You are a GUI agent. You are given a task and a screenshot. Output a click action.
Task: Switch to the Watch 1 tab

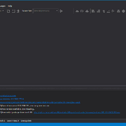pos(2,121)
